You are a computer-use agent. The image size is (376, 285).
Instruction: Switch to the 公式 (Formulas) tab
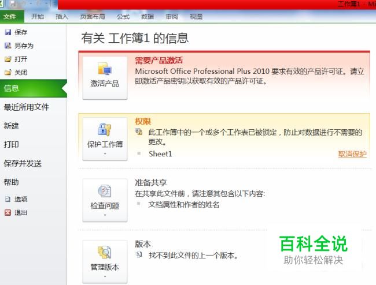[123, 17]
